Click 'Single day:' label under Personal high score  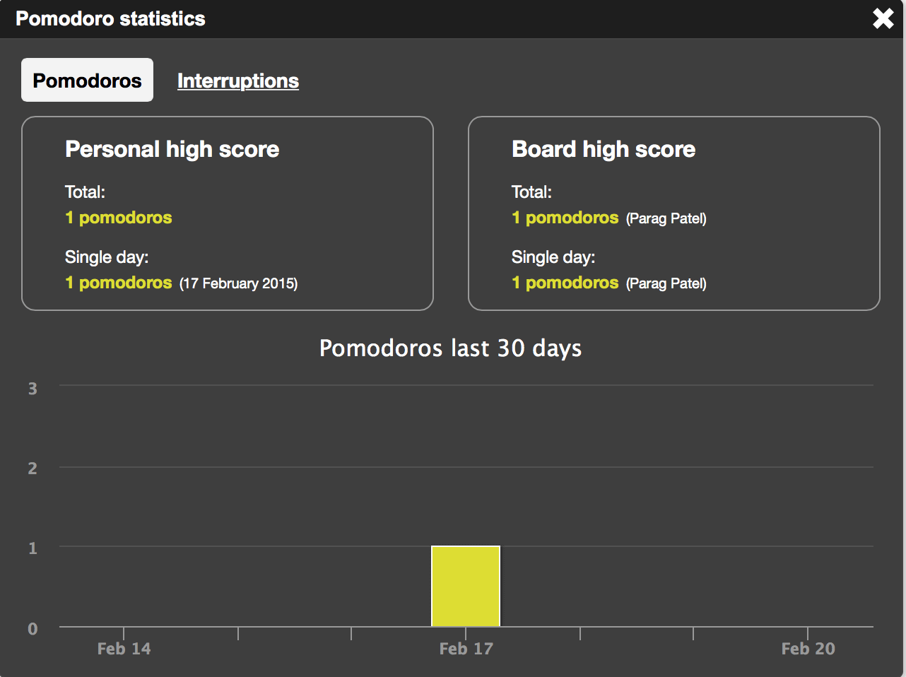tap(107, 257)
